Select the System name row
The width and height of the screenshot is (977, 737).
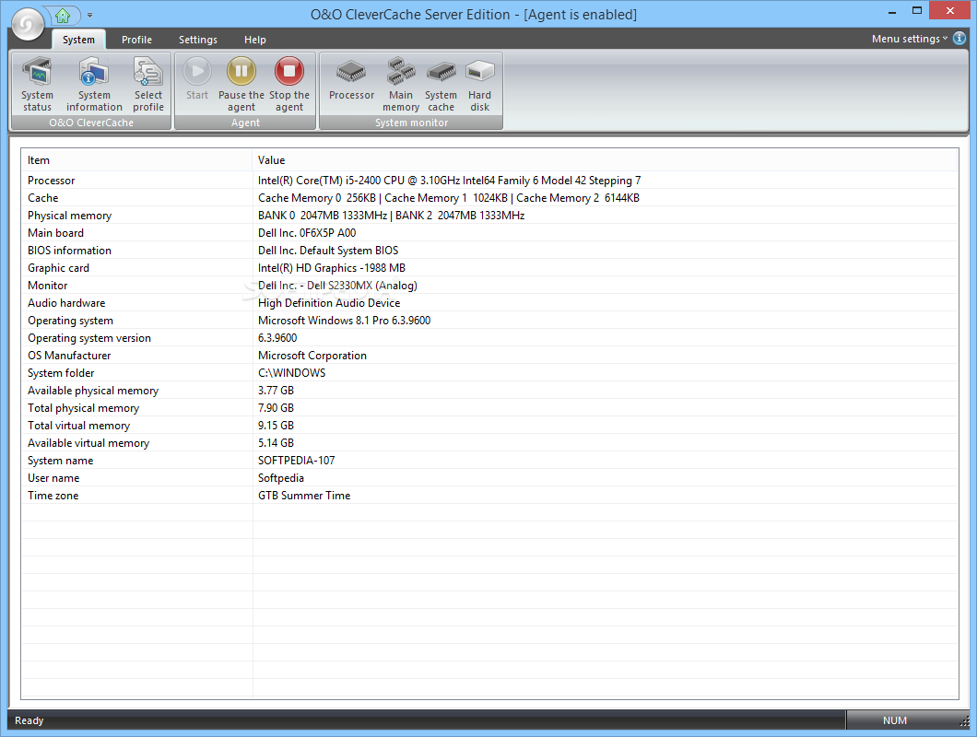pyautogui.click(x=489, y=460)
